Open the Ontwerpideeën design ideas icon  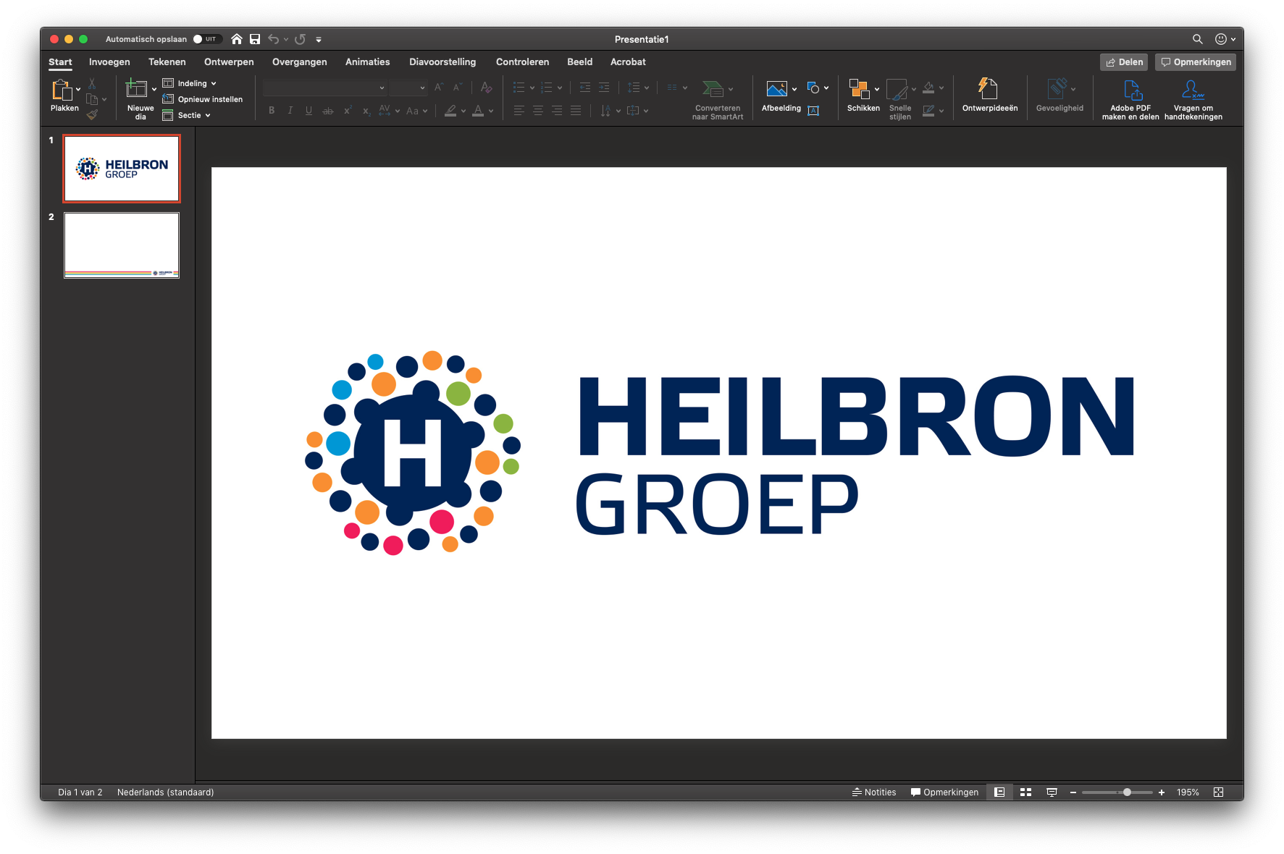(x=989, y=89)
